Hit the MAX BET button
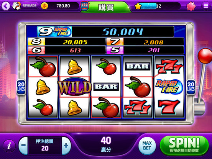This screenshot has width=212, height=159. (x=147, y=146)
